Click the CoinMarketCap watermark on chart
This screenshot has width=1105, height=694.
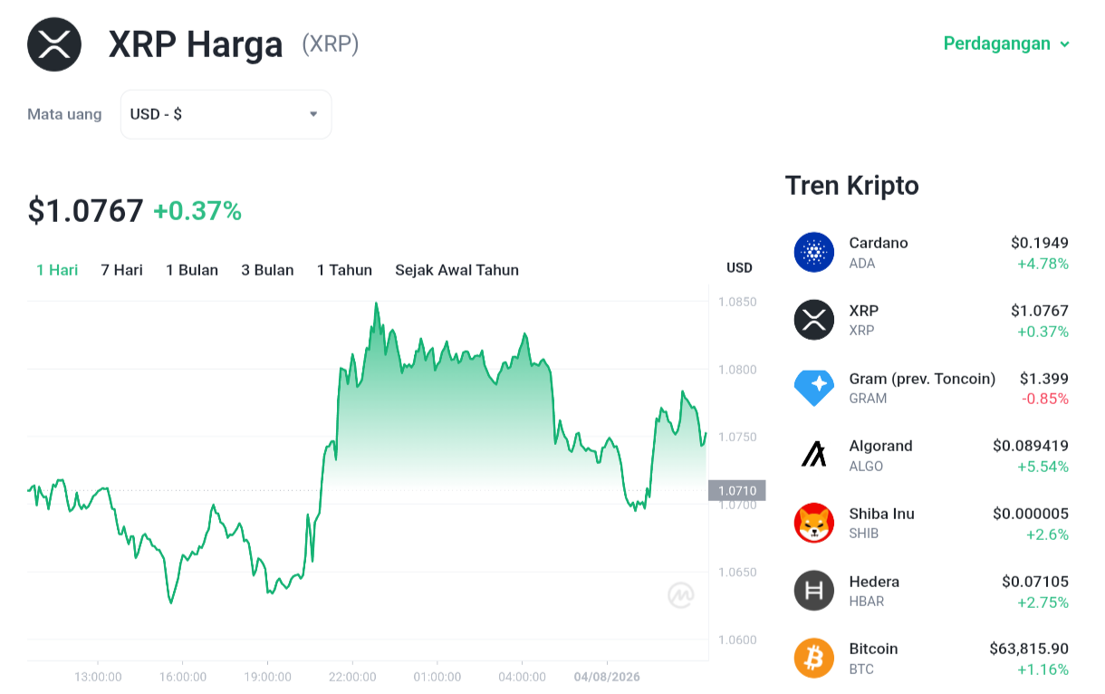pos(681,595)
